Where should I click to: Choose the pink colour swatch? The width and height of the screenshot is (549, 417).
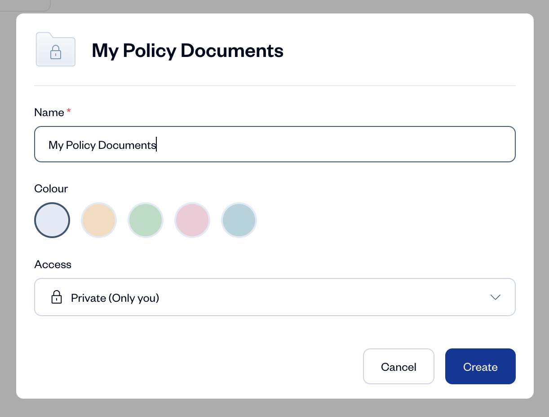[x=192, y=220]
